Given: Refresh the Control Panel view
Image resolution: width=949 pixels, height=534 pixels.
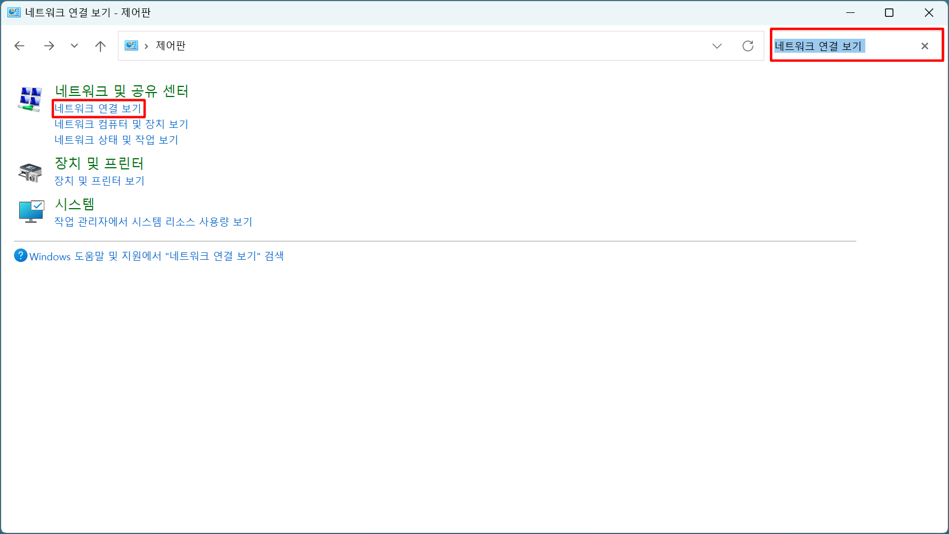Looking at the screenshot, I should click(748, 46).
